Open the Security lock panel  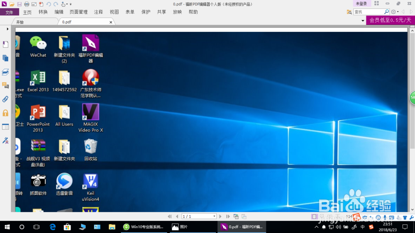coord(5,113)
